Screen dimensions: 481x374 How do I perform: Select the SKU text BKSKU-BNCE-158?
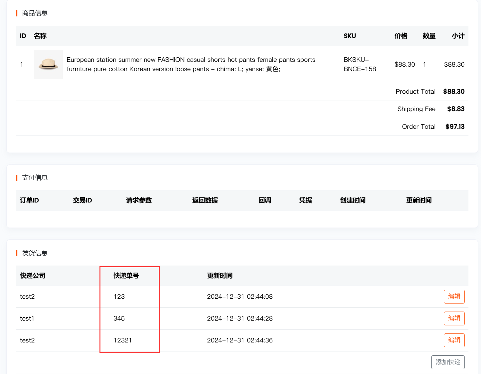pos(360,64)
